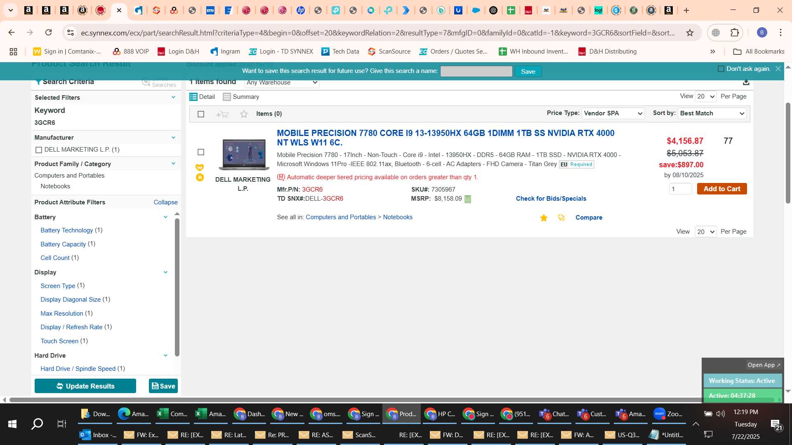The height and width of the screenshot is (445, 792).
Task: Bookmark this page with star icon
Action: [690, 33]
